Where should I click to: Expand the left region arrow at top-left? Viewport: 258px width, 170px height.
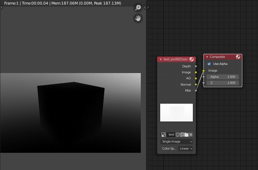[1, 7]
